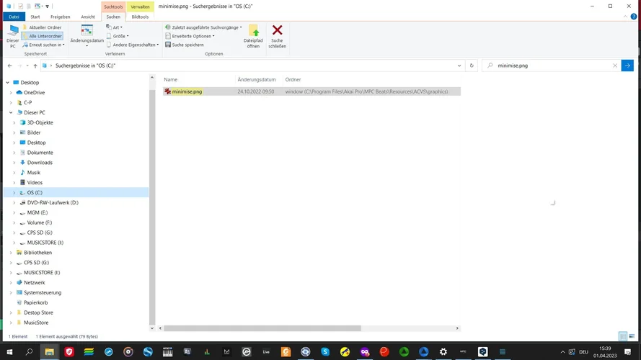This screenshot has height=360, width=641.
Task: Select the Suchtools contextual tab
Action: tap(113, 6)
